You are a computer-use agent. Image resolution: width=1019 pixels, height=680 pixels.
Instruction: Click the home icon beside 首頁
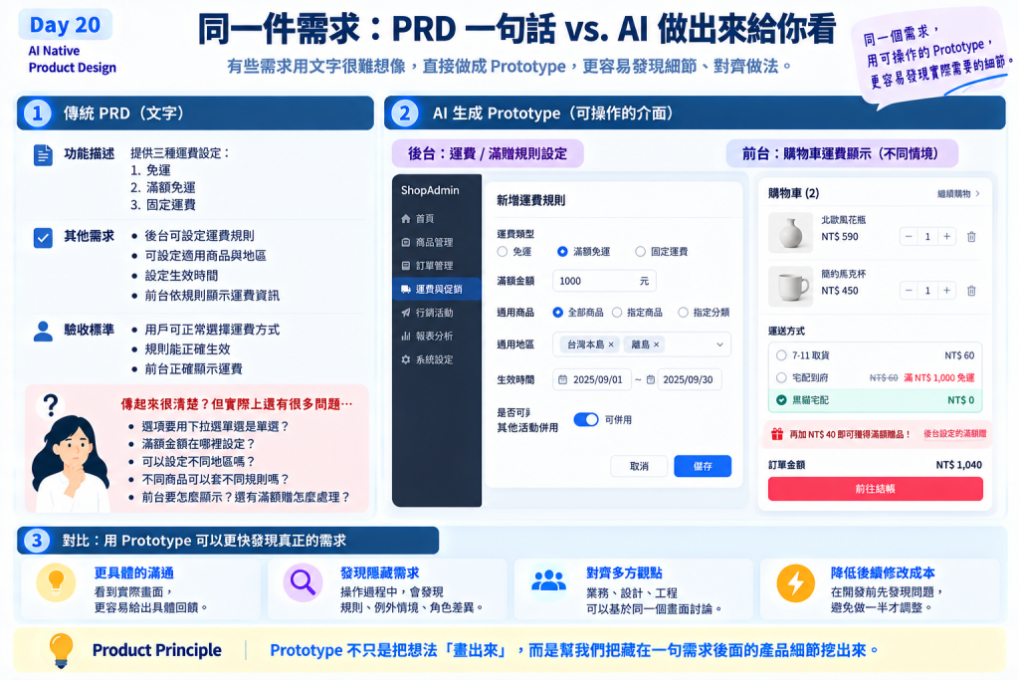[406, 218]
